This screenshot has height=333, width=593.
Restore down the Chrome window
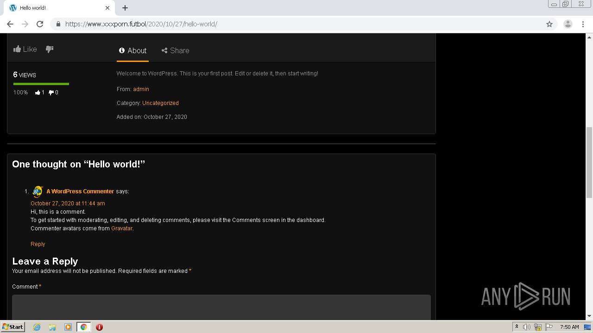pyautogui.click(x=565, y=4)
